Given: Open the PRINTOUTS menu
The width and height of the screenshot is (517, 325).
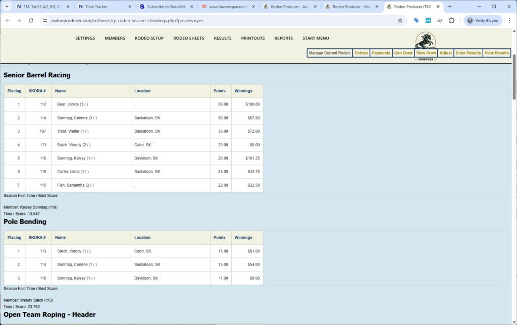Looking at the screenshot, I should tap(252, 38).
